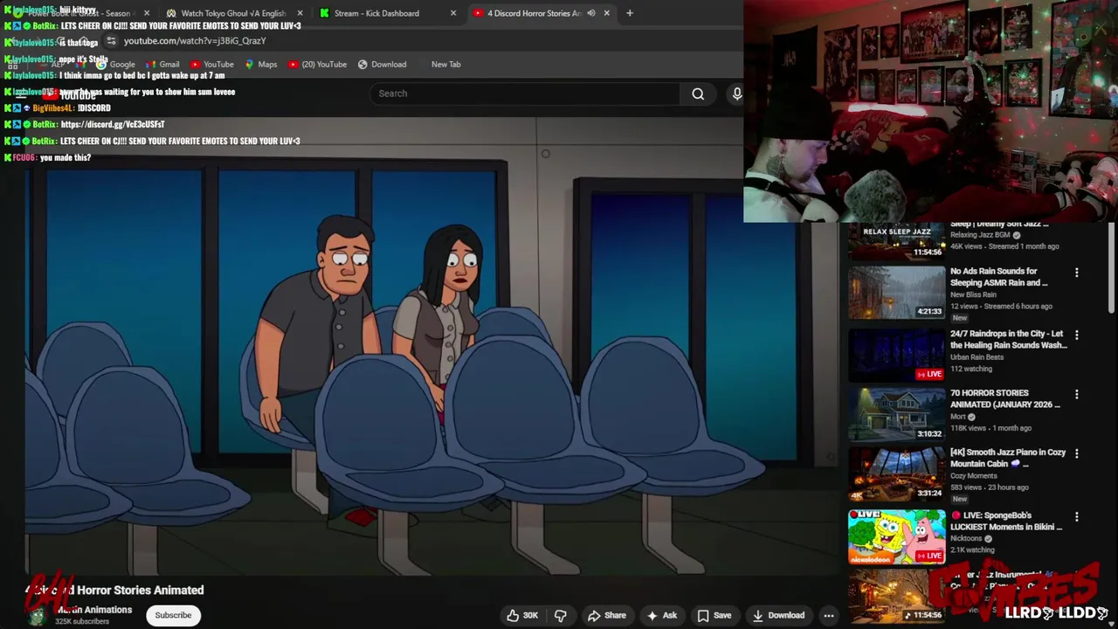The image size is (1118, 629).
Task: Switch to Watch Tokyo Ghoul tab
Action: point(233,13)
